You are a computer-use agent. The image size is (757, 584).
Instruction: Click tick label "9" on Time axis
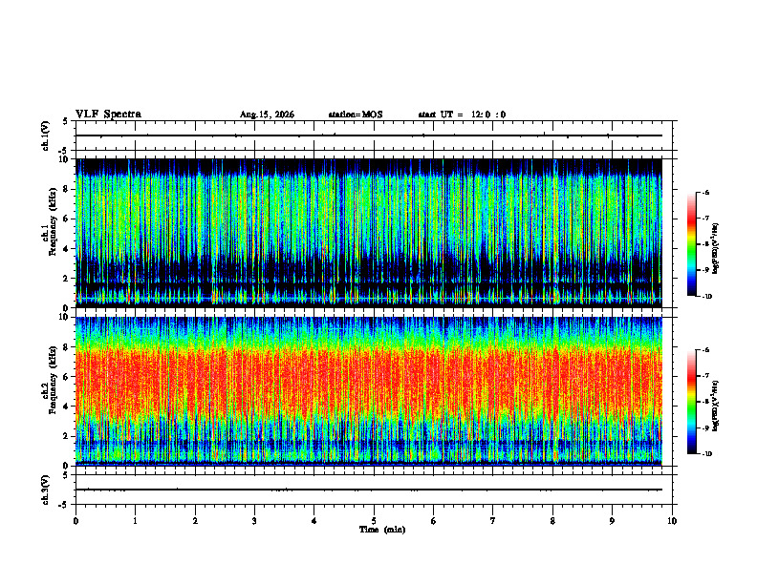(x=612, y=521)
